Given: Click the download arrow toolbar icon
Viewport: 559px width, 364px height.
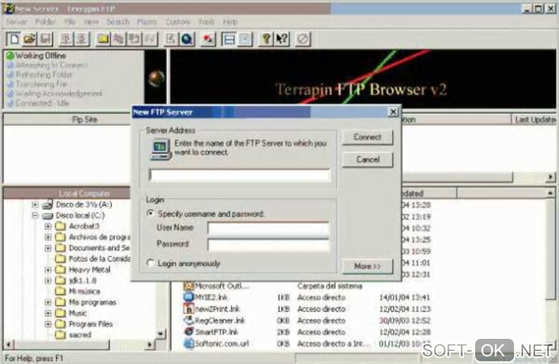Looking at the screenshot, I should point(82,39).
